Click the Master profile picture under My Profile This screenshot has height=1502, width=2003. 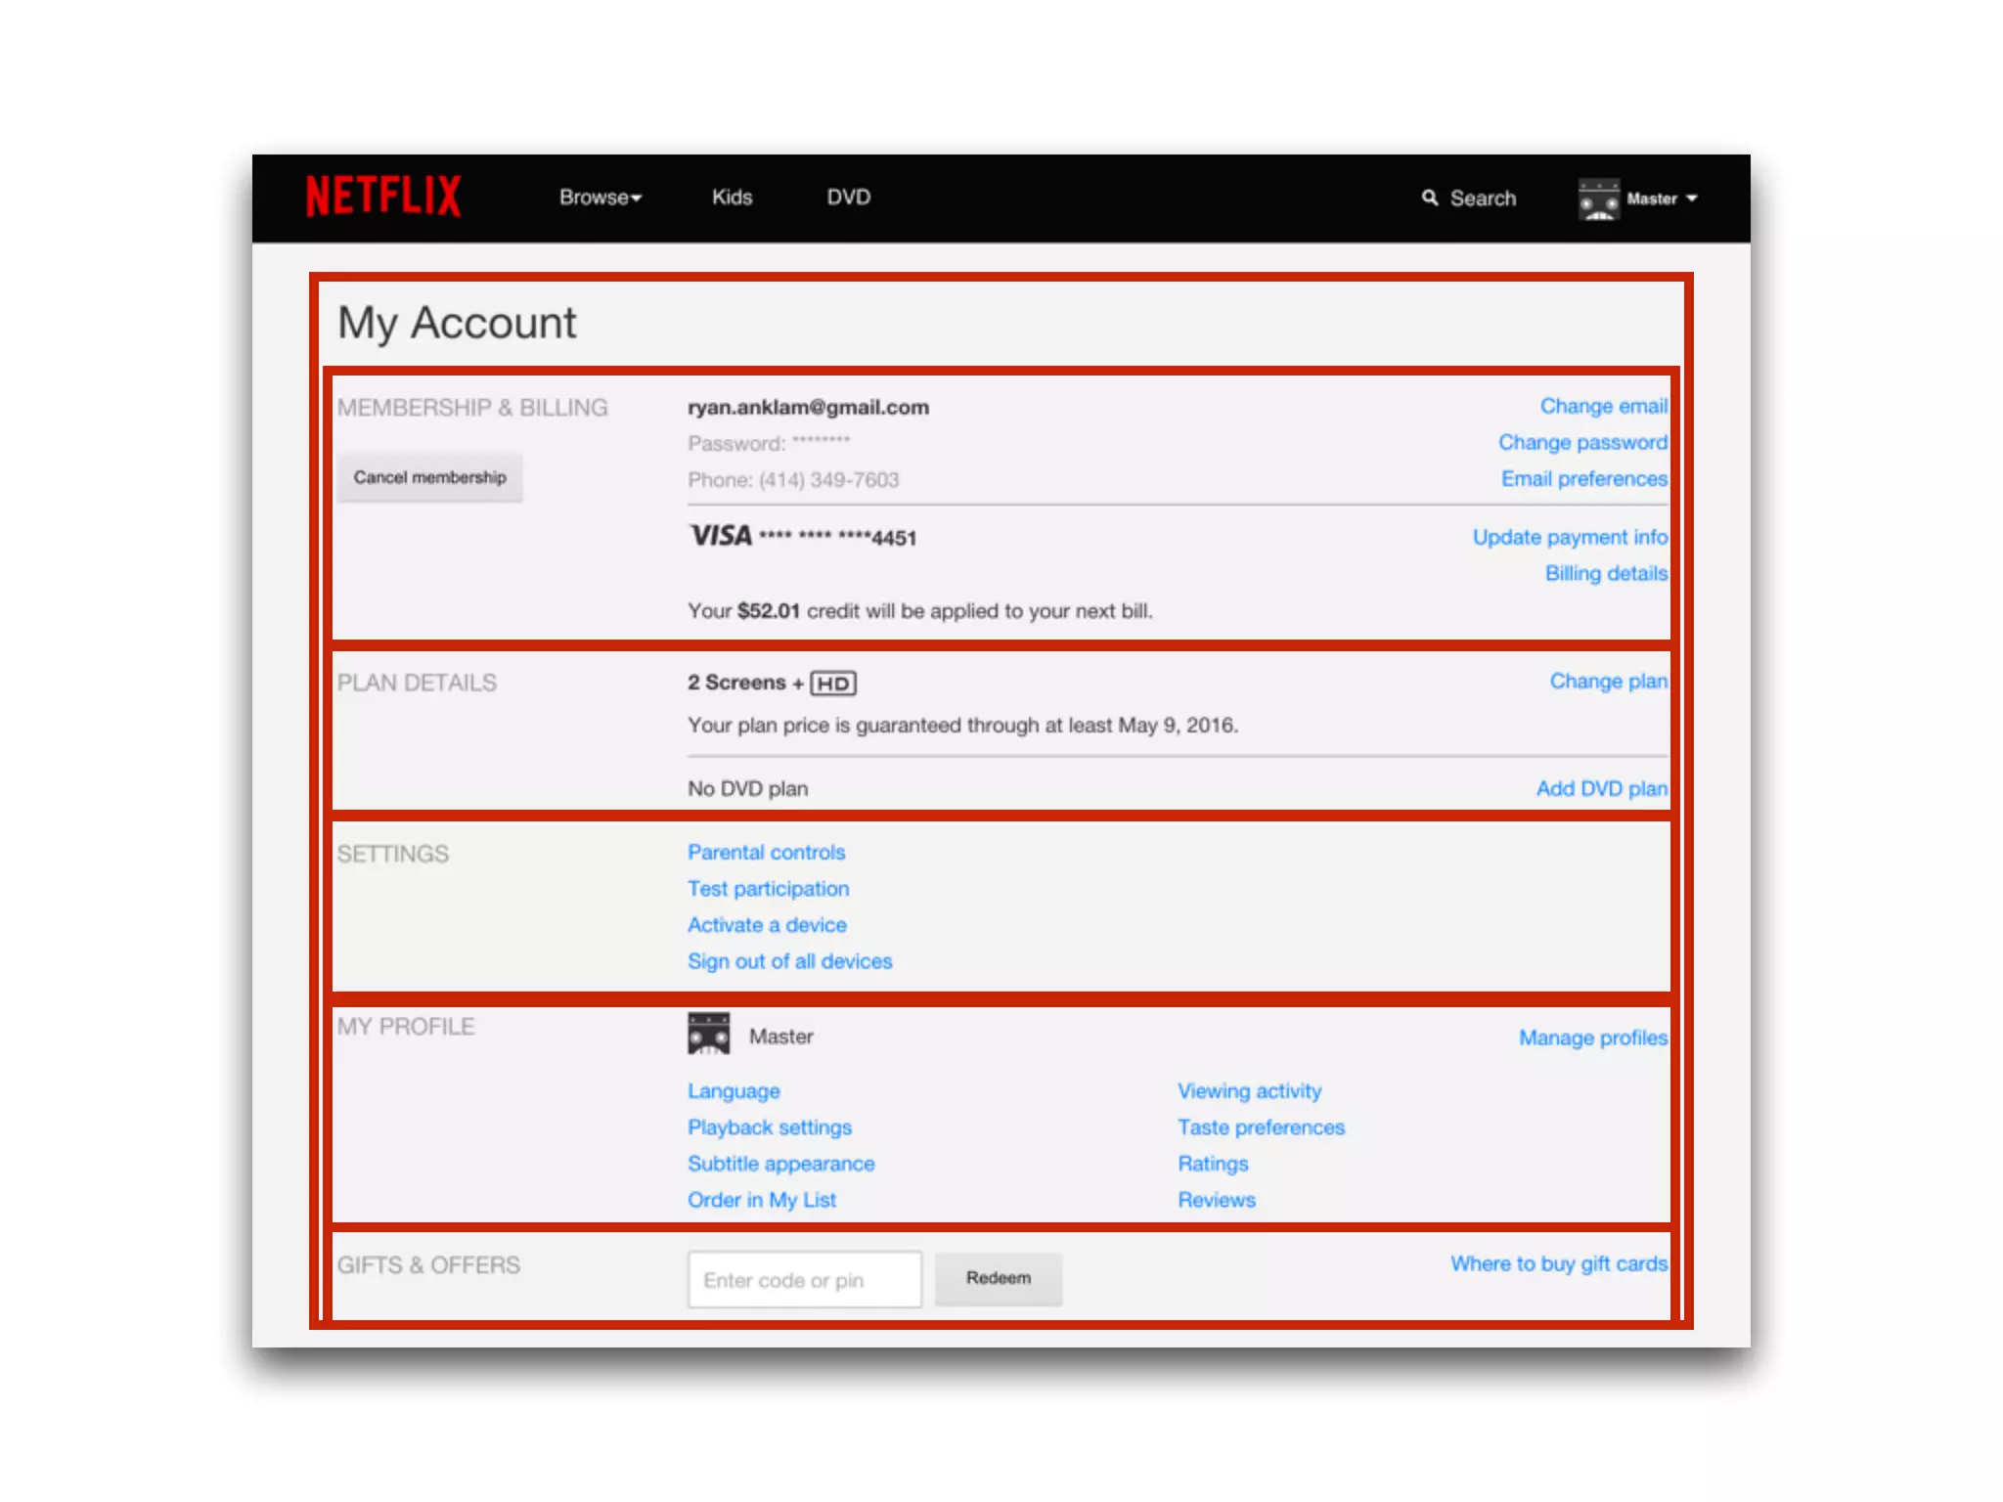(x=709, y=1035)
